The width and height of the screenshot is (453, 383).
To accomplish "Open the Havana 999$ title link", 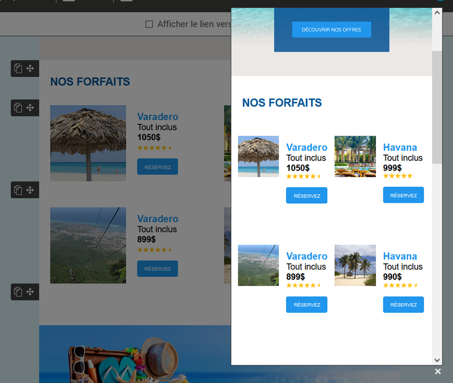I will [400, 147].
